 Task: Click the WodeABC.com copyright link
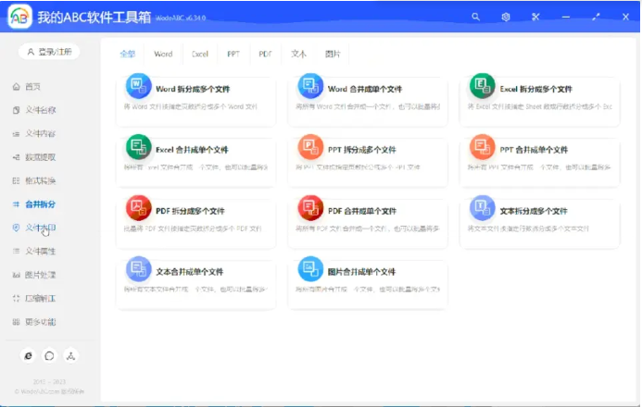point(49,391)
